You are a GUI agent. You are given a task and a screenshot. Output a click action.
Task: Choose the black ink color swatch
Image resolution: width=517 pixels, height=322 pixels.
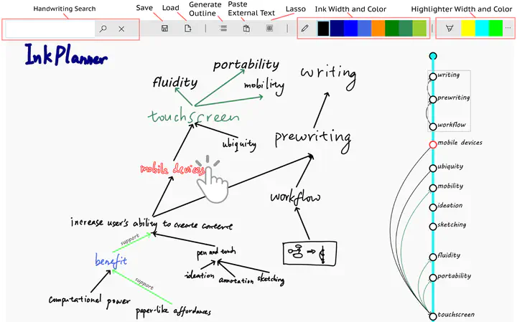point(323,28)
